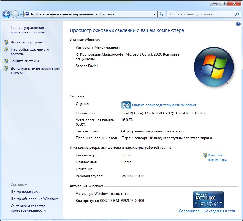Click the 5,9 performance score badge
Viewport: 243px width, 221px height.
click(126, 105)
